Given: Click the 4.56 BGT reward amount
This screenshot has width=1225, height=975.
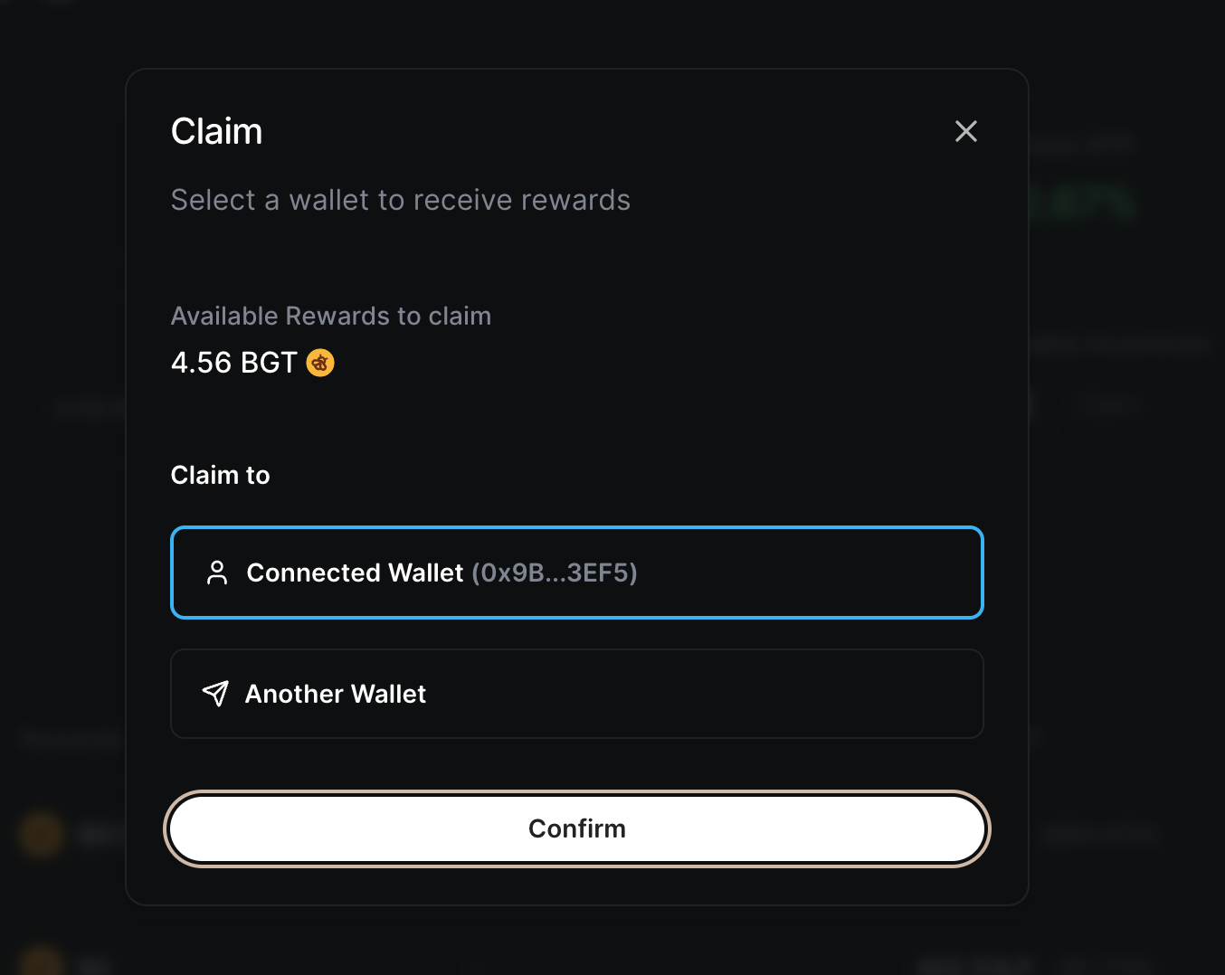Looking at the screenshot, I should coord(233,363).
